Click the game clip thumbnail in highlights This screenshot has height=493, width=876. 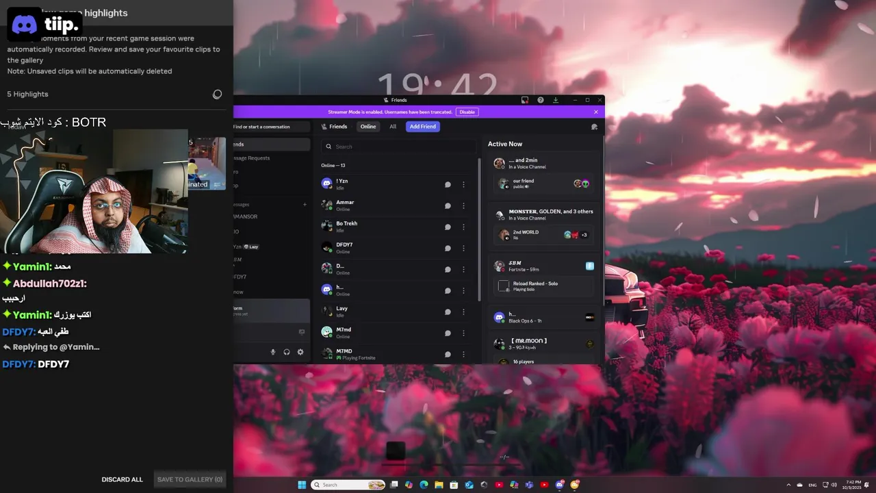point(207,164)
